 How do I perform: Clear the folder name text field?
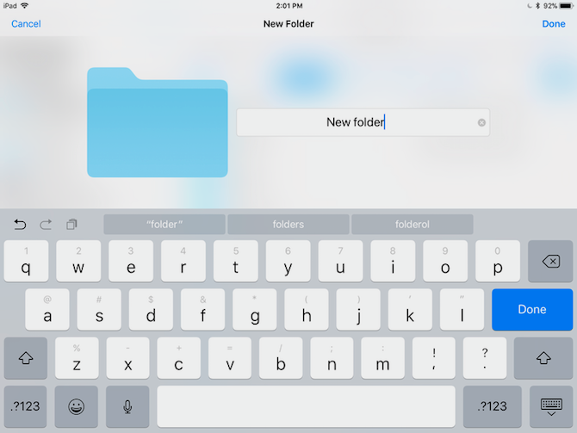(481, 122)
